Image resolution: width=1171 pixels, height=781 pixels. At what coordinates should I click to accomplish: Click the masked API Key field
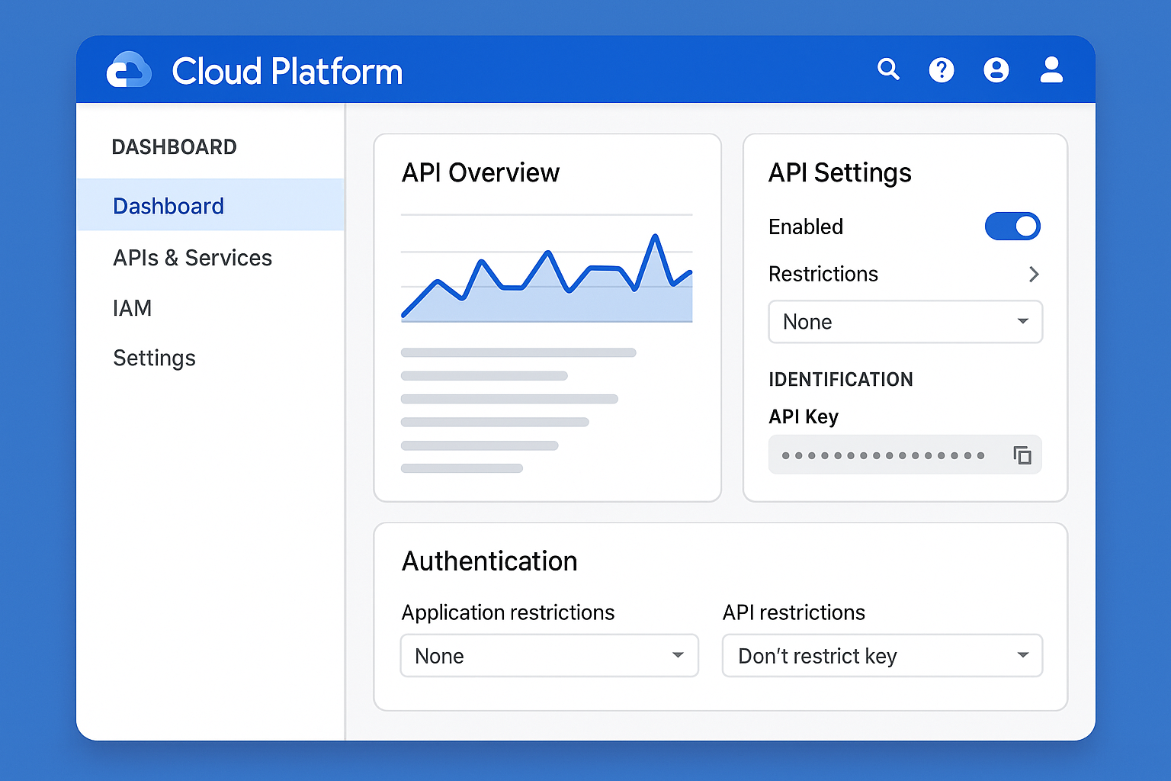tap(884, 455)
